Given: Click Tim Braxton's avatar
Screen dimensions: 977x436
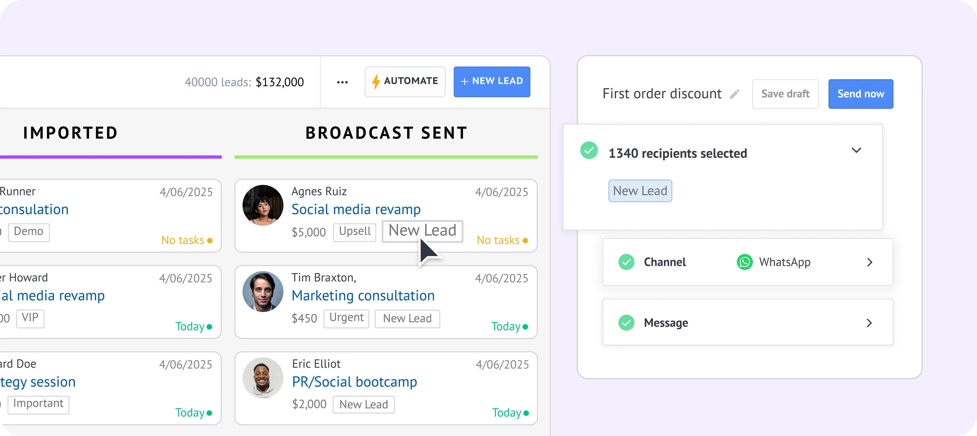Looking at the screenshot, I should pos(263,291).
